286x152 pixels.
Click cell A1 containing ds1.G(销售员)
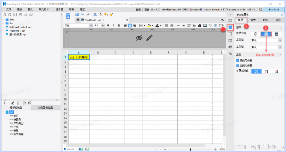click(x=79, y=57)
